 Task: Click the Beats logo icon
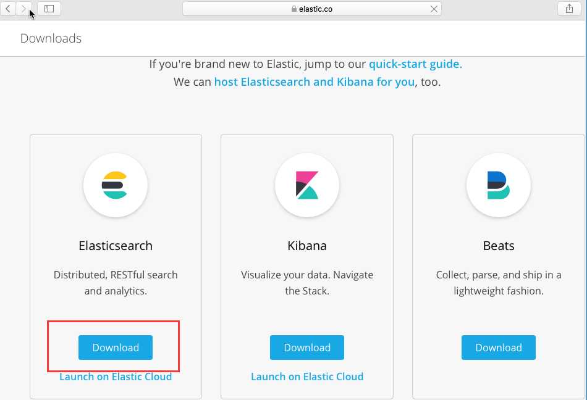[498, 185]
